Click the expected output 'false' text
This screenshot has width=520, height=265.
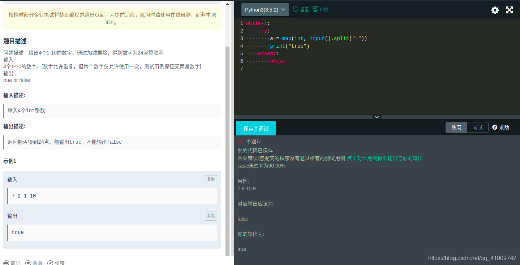pyautogui.click(x=243, y=219)
